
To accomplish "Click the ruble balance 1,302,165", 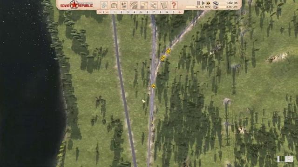I will click(x=232, y=3).
